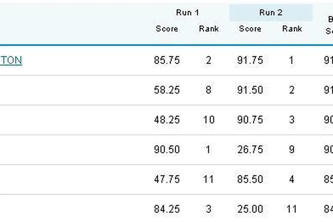Click the 48.25 score in Run 1
This screenshot has width=333, height=222.
click(167, 120)
